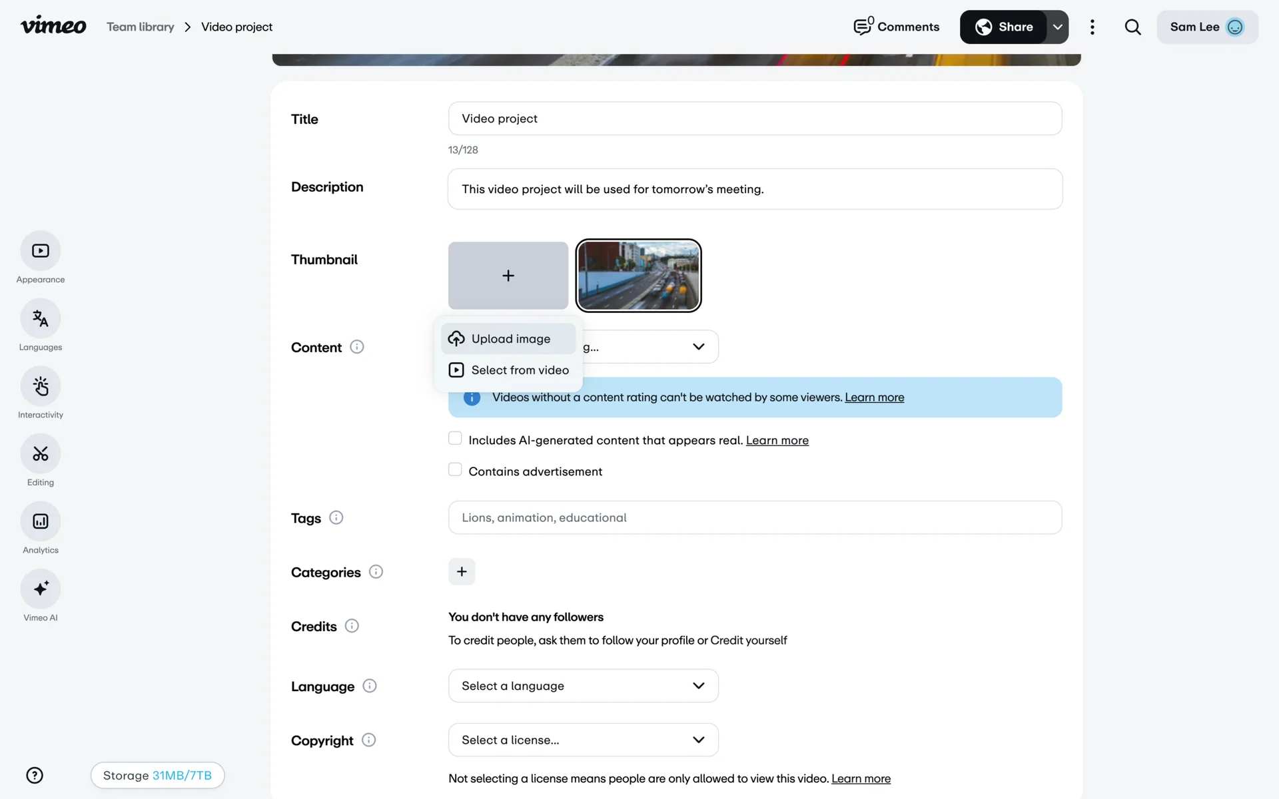Open the three-dot more options menu
The height and width of the screenshot is (799, 1279).
coord(1092,27)
